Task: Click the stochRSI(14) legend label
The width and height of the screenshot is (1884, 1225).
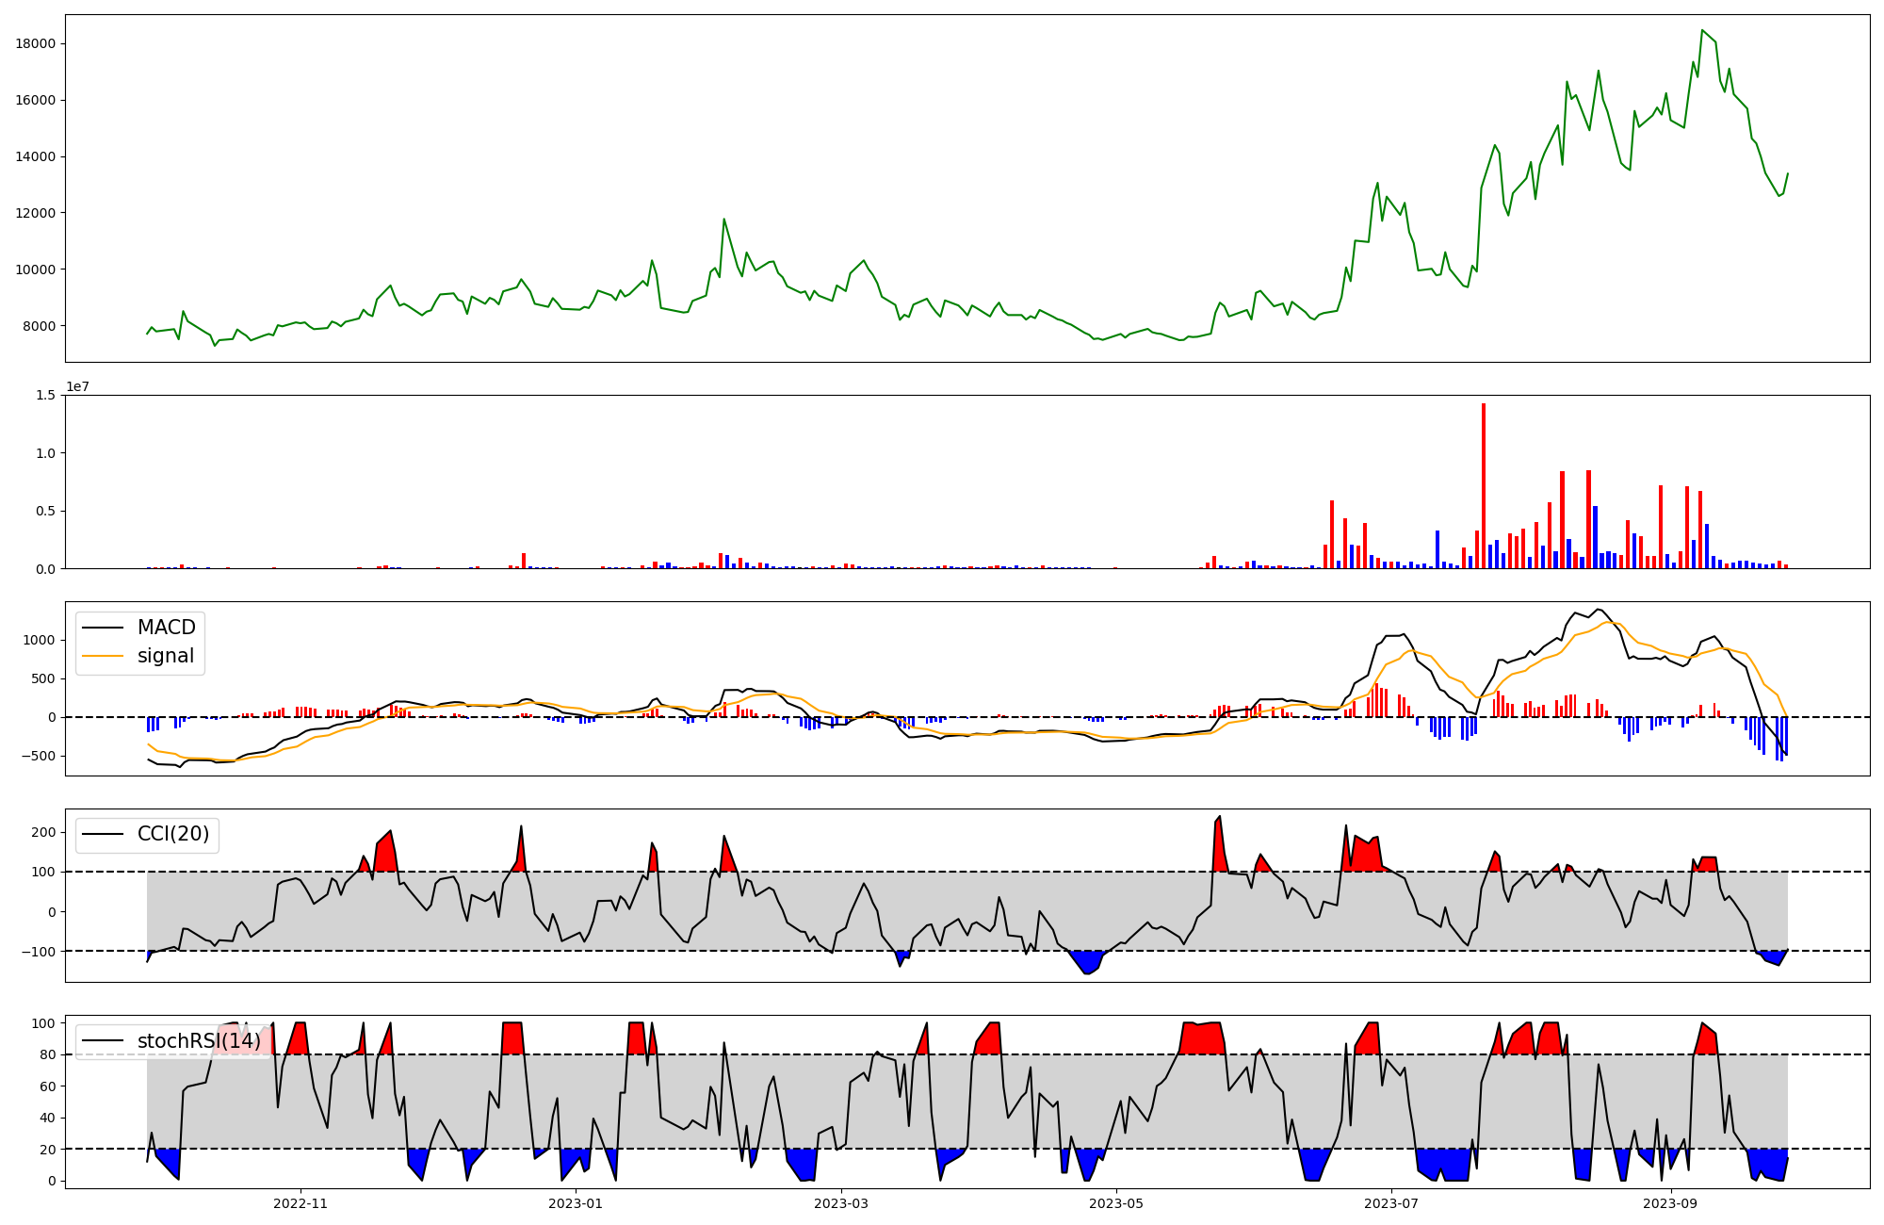Action: point(198,1040)
